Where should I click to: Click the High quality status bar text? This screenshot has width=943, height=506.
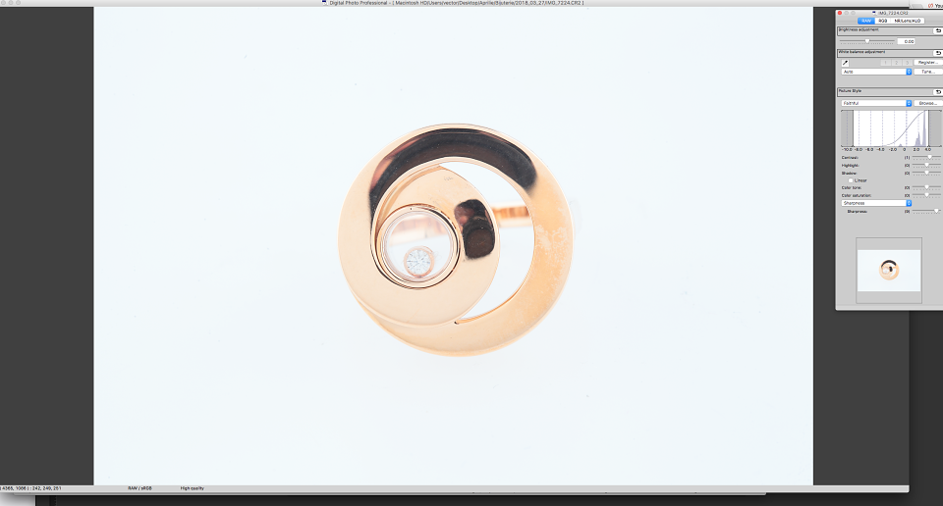[192, 488]
